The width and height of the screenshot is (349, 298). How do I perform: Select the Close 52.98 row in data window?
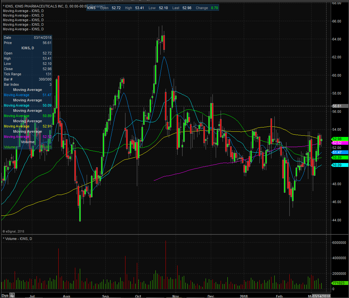[28, 69]
